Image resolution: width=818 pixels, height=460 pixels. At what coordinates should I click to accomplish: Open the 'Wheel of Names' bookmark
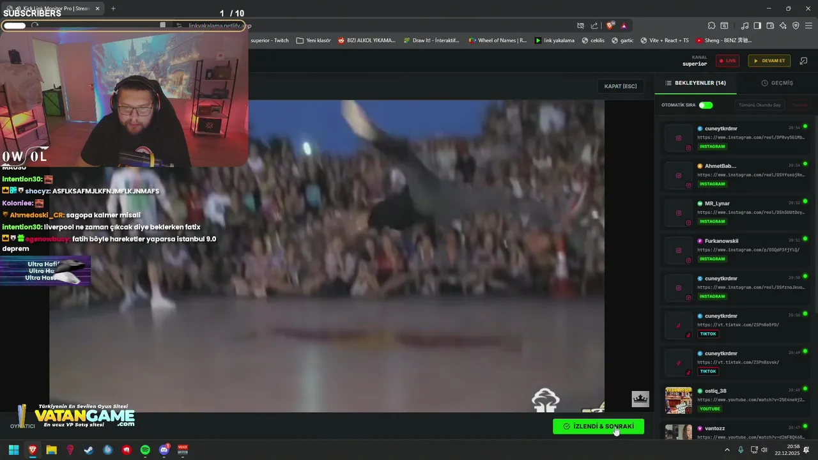498,40
